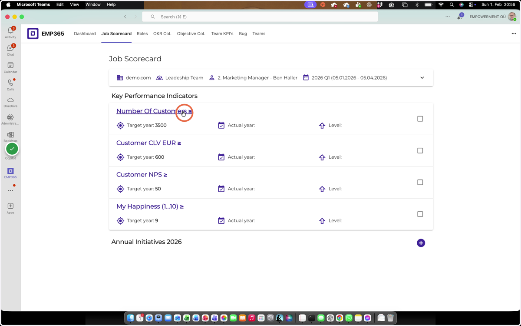The height and width of the screenshot is (326, 521).
Task: Click the green checkmark status circle
Action: [x=12, y=149]
